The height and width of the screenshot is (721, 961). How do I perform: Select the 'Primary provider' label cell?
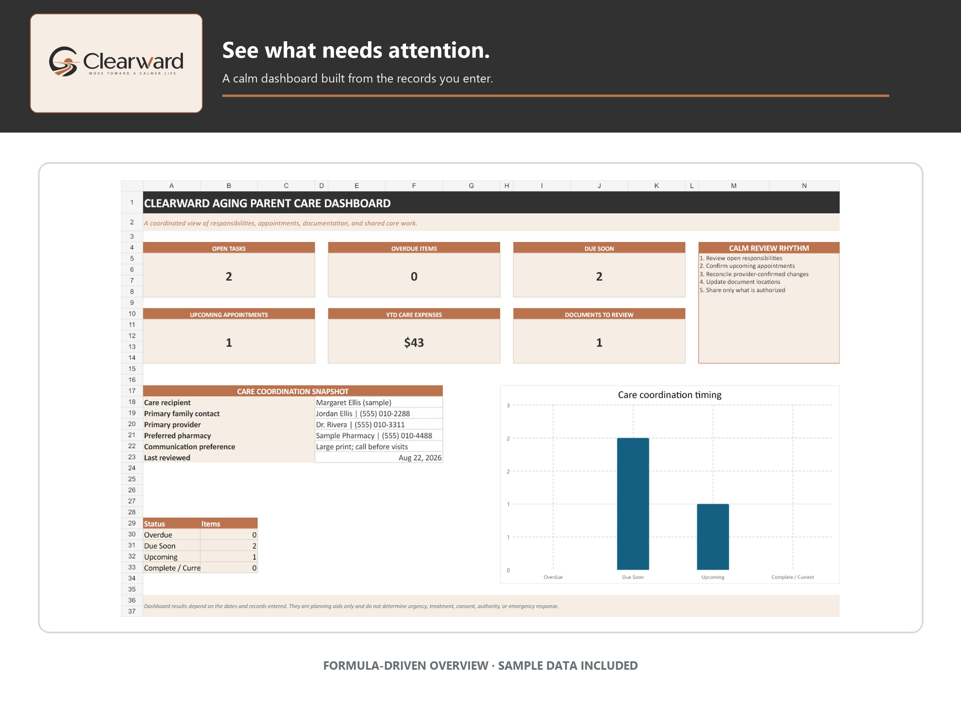[x=229, y=425]
